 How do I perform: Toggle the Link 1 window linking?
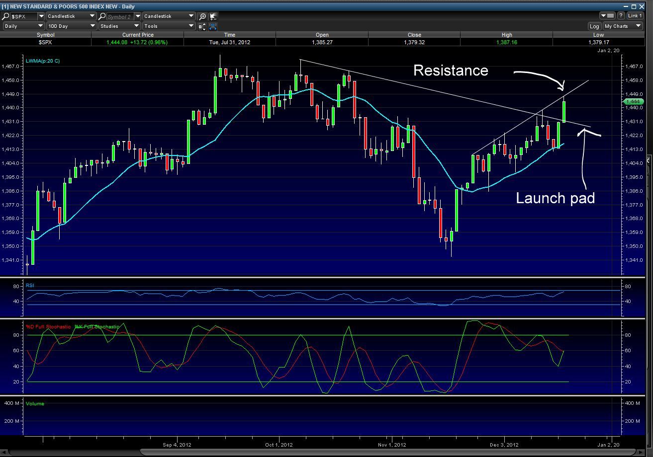tap(635, 16)
